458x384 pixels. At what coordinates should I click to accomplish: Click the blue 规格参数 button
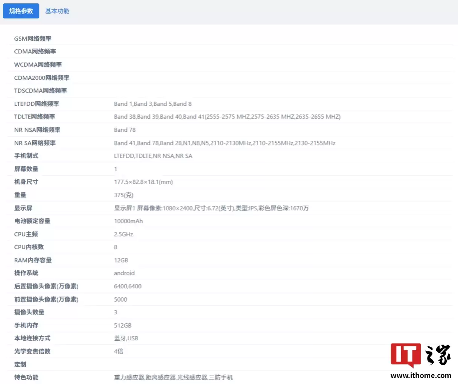point(21,11)
